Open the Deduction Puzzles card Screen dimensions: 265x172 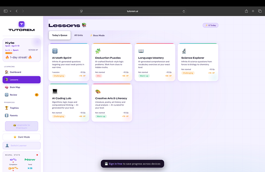click(112, 62)
